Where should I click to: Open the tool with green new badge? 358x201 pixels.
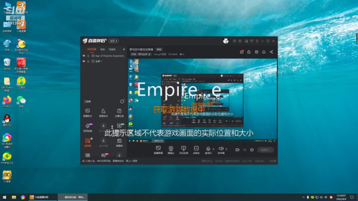[x=119, y=126]
